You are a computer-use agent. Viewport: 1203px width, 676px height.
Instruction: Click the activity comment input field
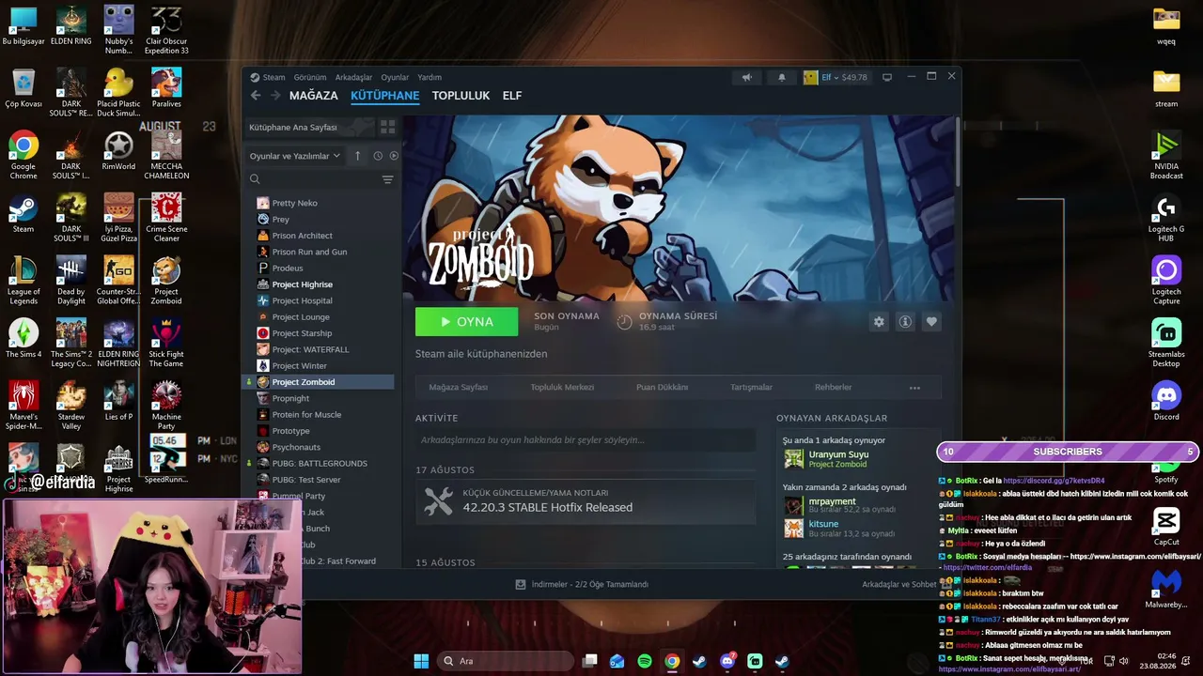pyautogui.click(x=586, y=440)
